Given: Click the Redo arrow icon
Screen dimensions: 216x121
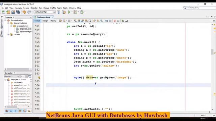Looking at the screenshot, I should click(29, 12).
